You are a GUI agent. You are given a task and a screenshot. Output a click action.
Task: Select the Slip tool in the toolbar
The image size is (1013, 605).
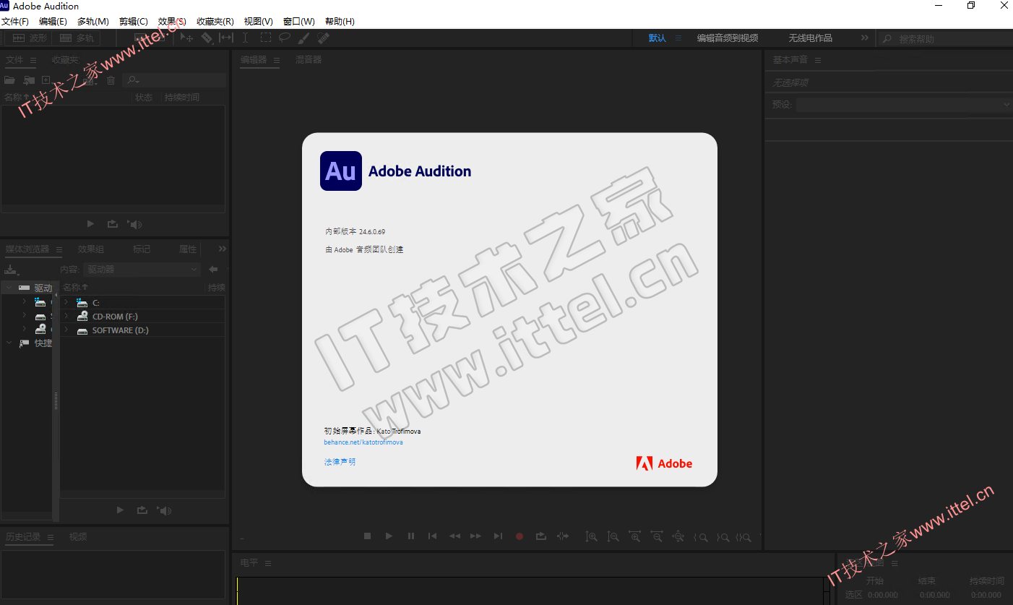[226, 38]
